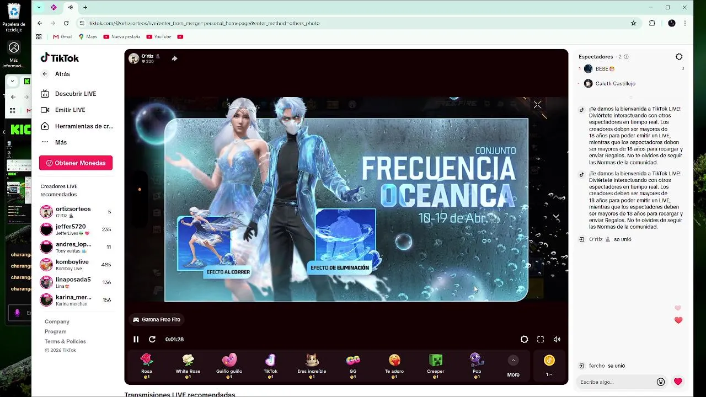Send White Rose gift
This screenshot has width=706, height=397.
pos(188,366)
